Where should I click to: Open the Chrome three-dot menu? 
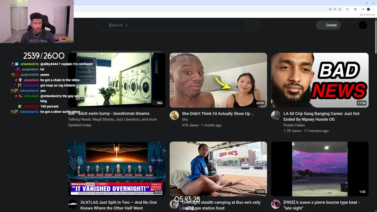click(373, 9)
